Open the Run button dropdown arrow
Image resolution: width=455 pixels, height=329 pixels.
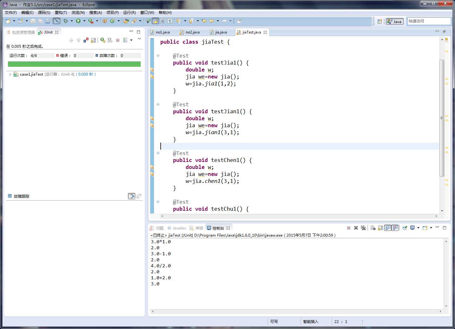pos(84,21)
